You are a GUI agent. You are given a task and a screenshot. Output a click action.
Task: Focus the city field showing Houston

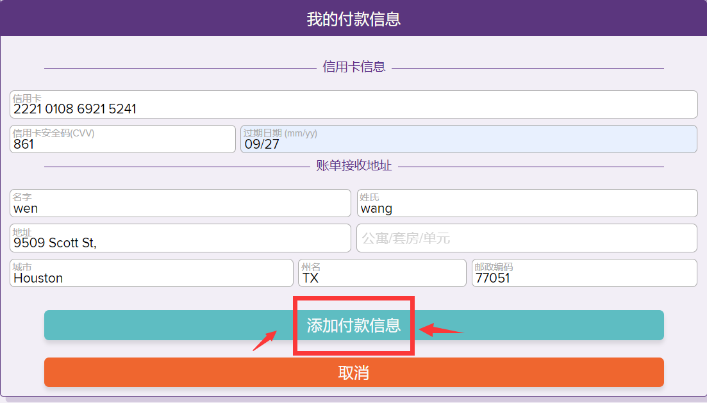point(151,274)
